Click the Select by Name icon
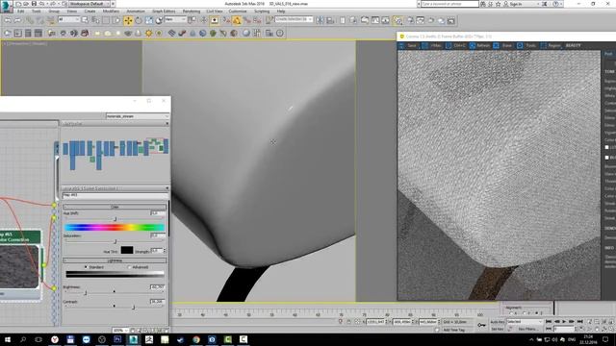Screen dimensions: 616x346 pos(95,20)
